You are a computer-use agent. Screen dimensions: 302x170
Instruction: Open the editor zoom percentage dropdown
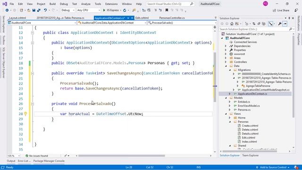(14, 156)
